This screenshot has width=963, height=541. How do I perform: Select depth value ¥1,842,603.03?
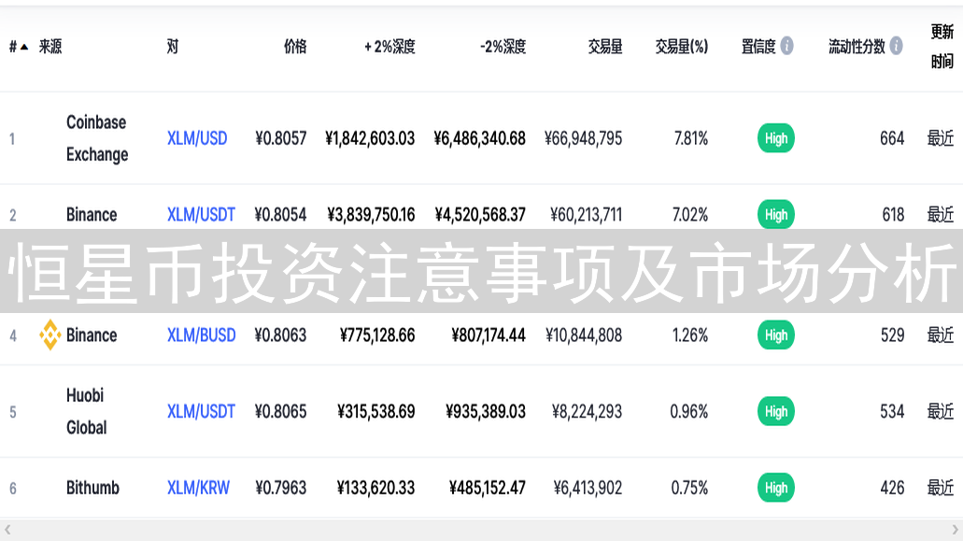coord(370,138)
